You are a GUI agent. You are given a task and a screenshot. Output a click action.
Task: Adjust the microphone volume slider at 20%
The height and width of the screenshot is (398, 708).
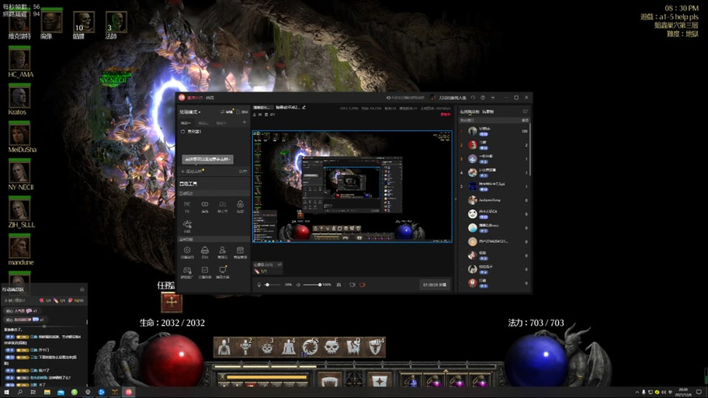(x=273, y=285)
